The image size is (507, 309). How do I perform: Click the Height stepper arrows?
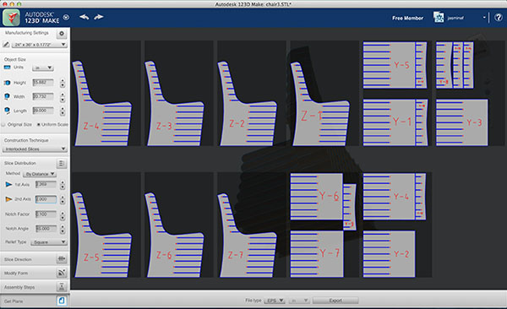63,83
